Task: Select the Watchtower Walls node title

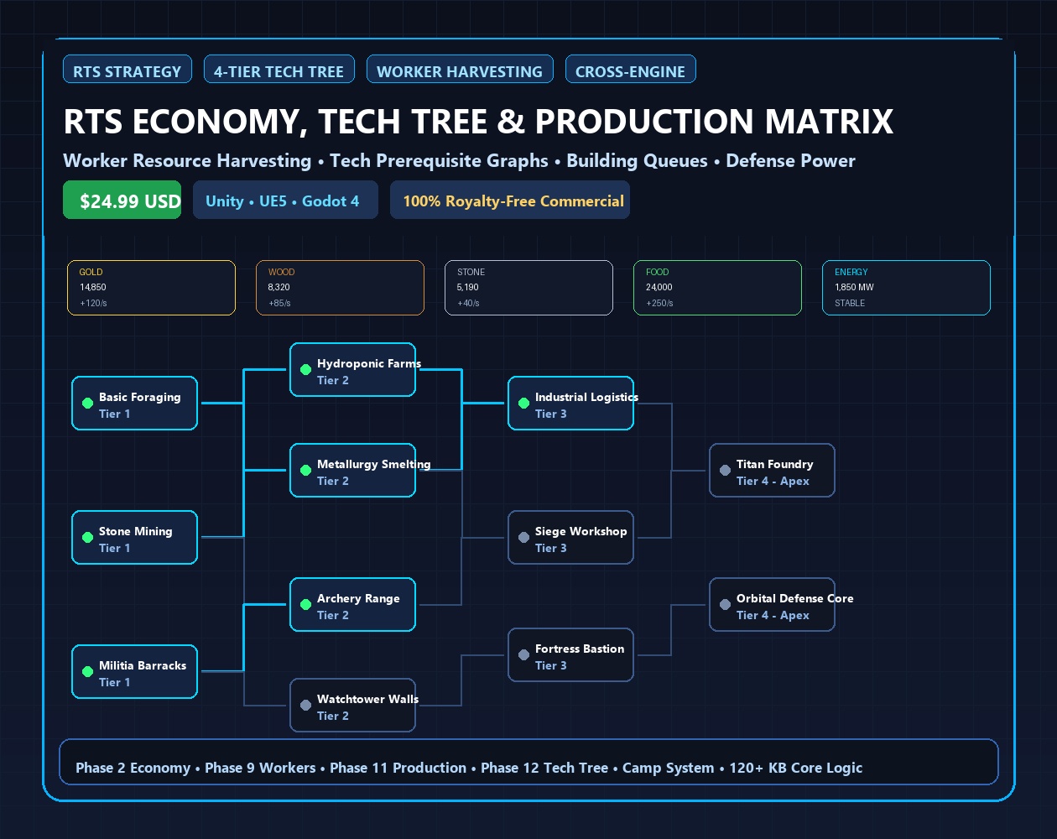Action: pyautogui.click(x=367, y=699)
